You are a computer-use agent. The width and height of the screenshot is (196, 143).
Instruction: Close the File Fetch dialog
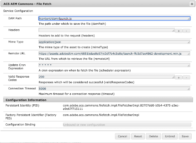pos(192,4)
